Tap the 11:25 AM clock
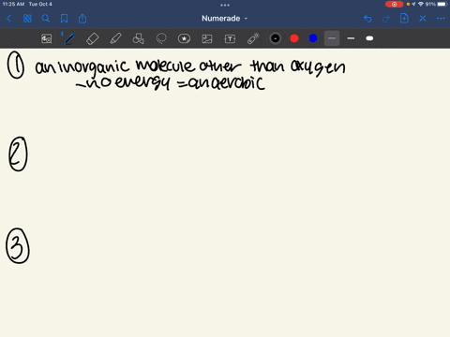This screenshot has height=337, width=450. (x=13, y=4)
